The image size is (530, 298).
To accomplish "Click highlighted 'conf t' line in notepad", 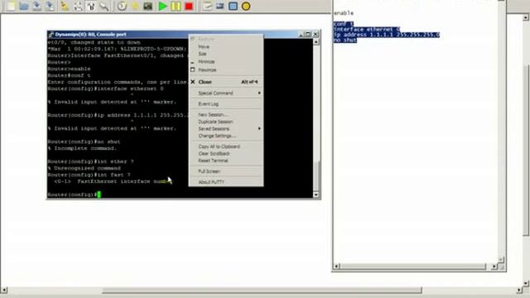I will click(x=344, y=24).
